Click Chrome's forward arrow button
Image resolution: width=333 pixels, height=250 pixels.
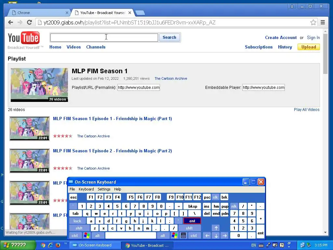point(20,22)
